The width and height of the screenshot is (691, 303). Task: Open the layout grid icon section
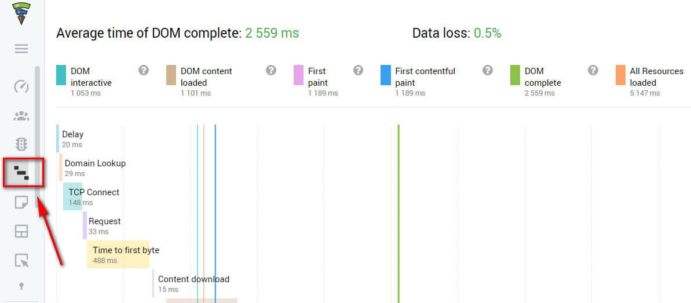[21, 232]
